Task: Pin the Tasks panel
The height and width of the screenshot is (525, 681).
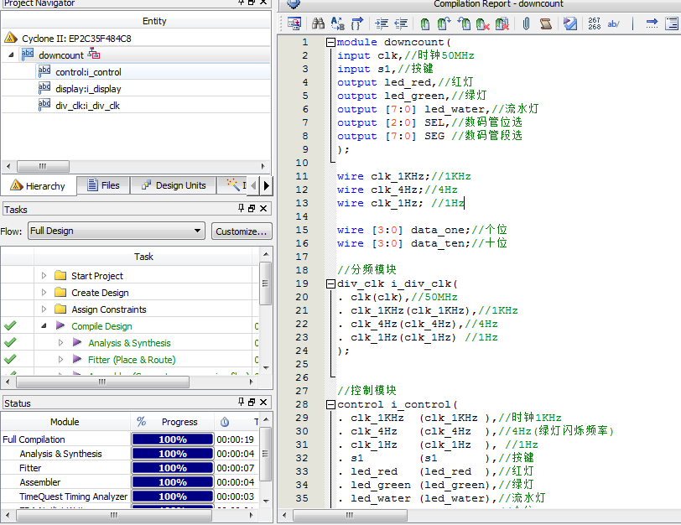Action: coord(242,209)
